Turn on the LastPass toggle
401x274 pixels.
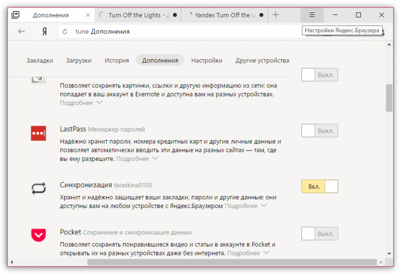(x=320, y=130)
